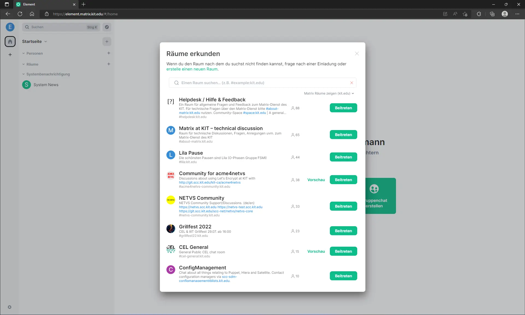This screenshot has width=525, height=315.
Task: Close the Räume erkunden dialog
Action: 357,54
